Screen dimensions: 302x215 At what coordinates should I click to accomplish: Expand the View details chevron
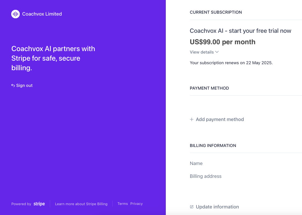217,52
